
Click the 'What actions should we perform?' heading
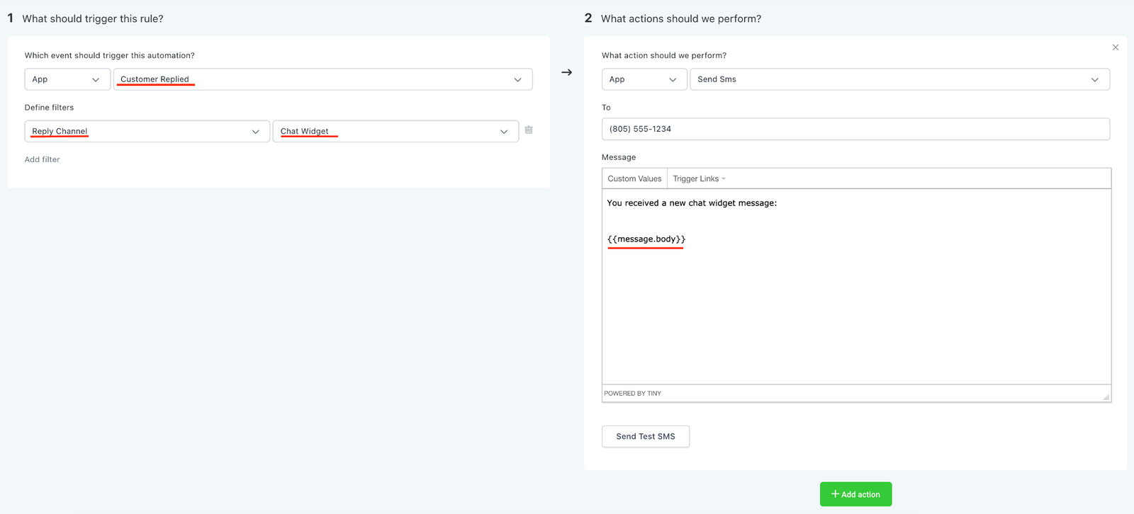680,19
